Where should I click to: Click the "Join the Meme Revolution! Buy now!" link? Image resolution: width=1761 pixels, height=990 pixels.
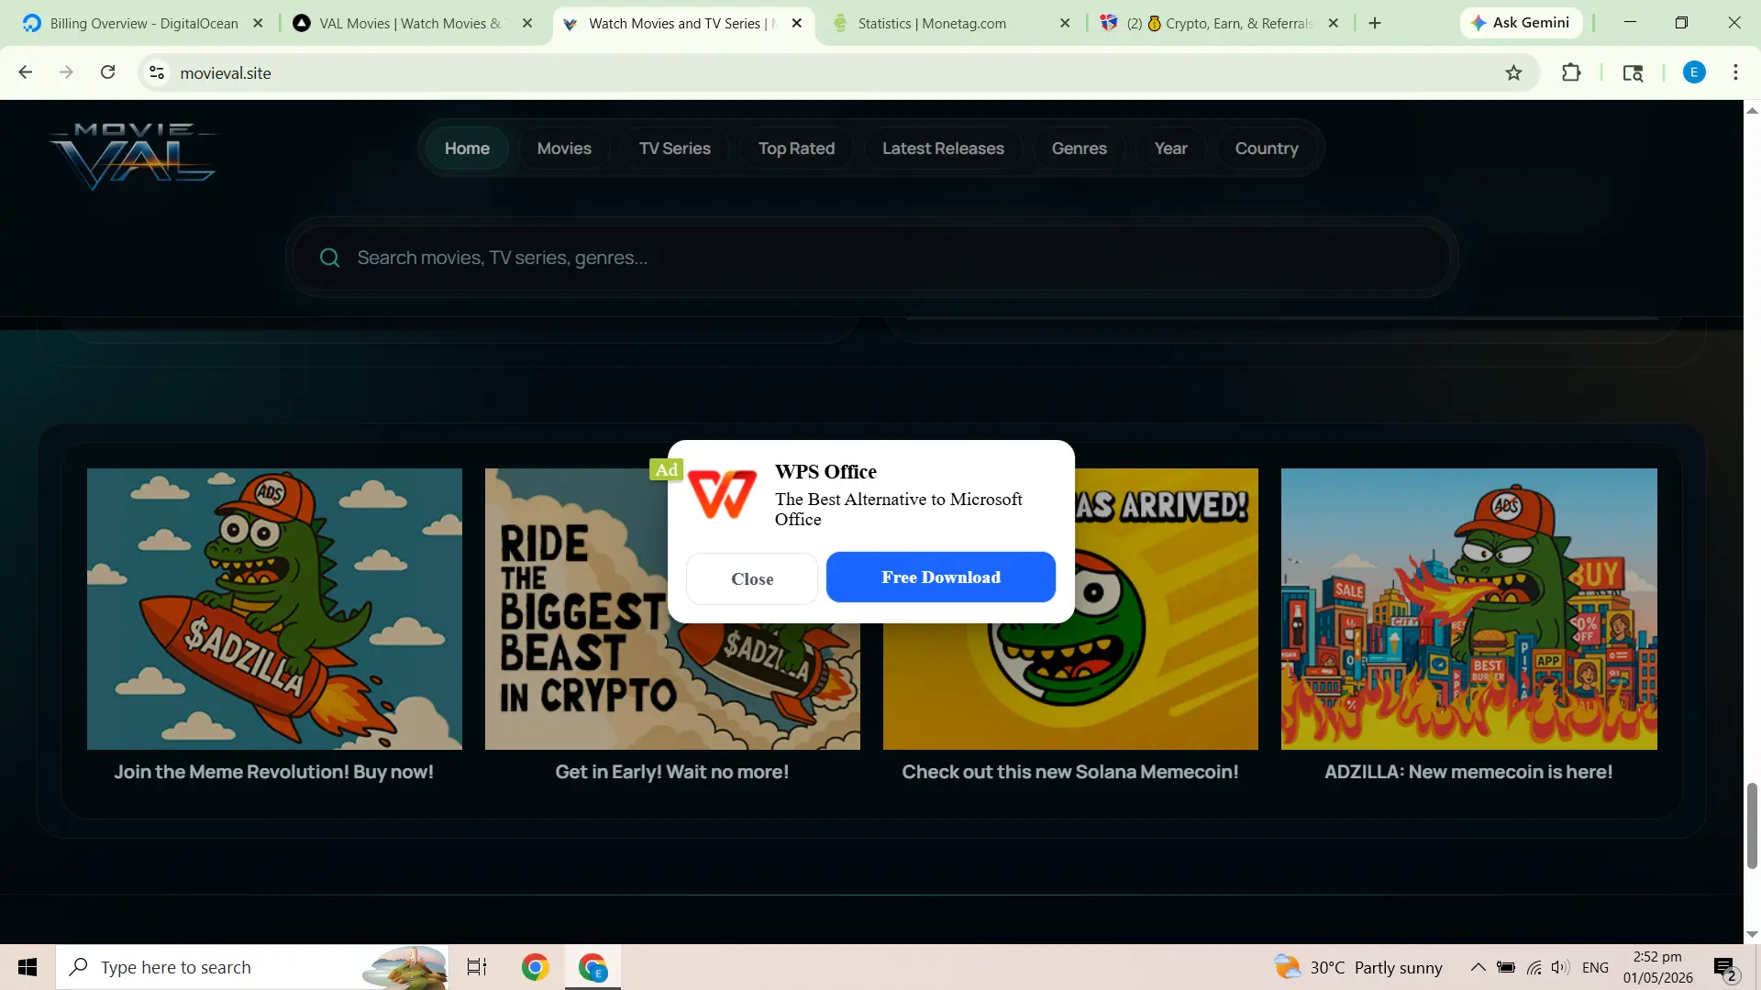pyautogui.click(x=274, y=772)
